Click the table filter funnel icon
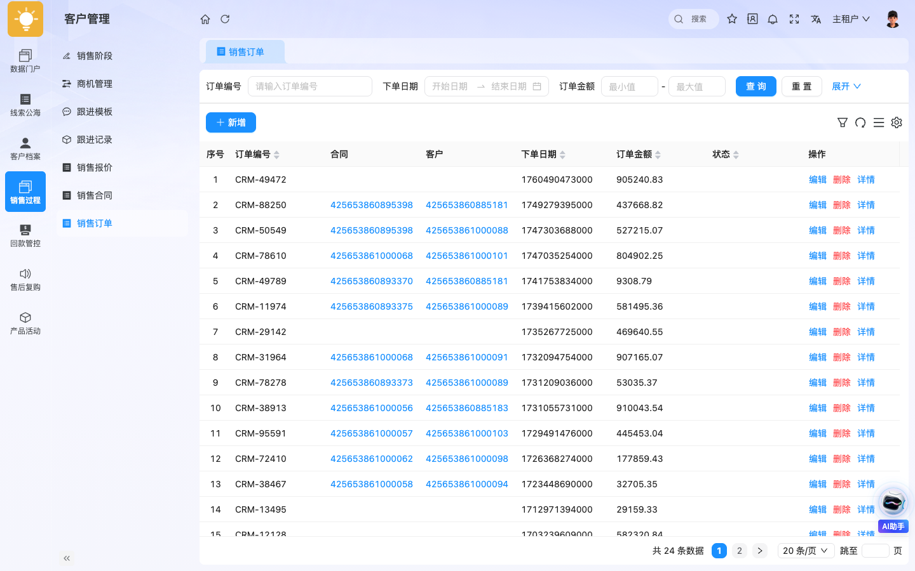 [x=843, y=122]
